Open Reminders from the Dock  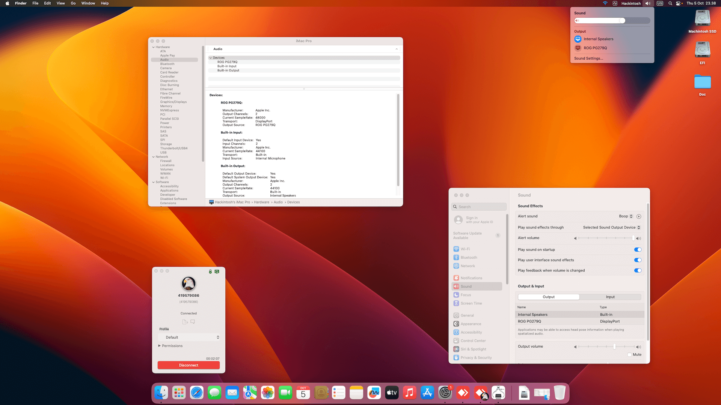(339, 393)
